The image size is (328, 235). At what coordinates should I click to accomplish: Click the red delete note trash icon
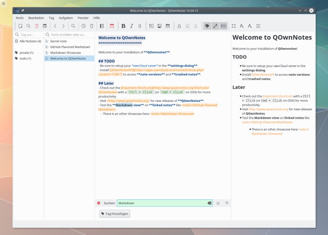(x=36, y=26)
